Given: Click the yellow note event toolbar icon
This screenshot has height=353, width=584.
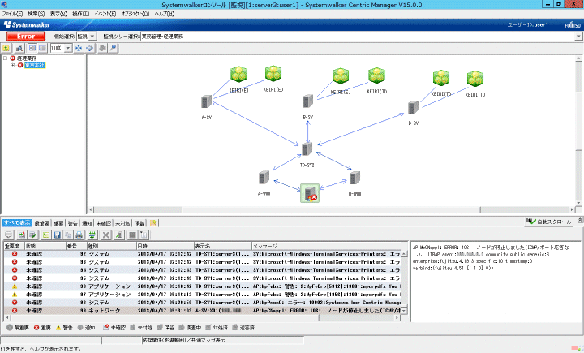Looking at the screenshot, I should [45, 235].
